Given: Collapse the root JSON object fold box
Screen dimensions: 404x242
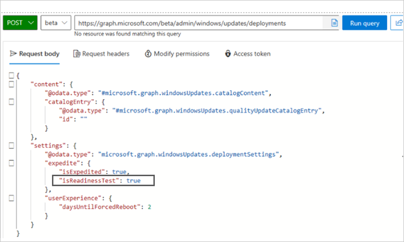Looking at the screenshot, I should (x=11, y=76).
